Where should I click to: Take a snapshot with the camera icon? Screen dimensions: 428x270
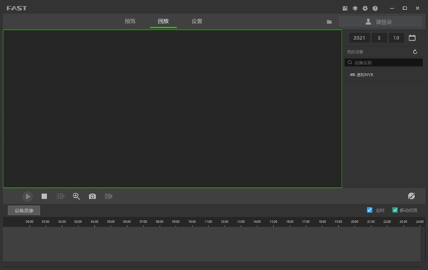point(92,196)
